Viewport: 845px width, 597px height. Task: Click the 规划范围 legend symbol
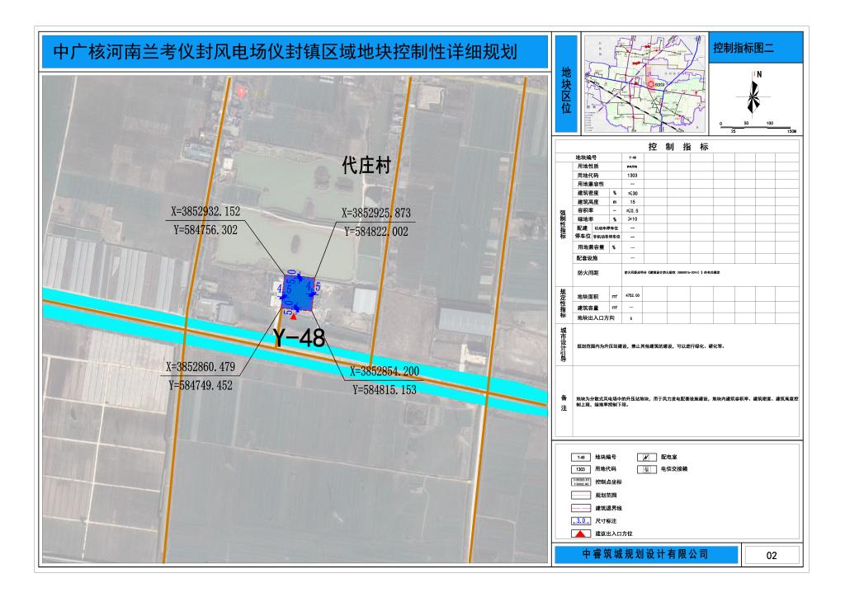pos(580,496)
